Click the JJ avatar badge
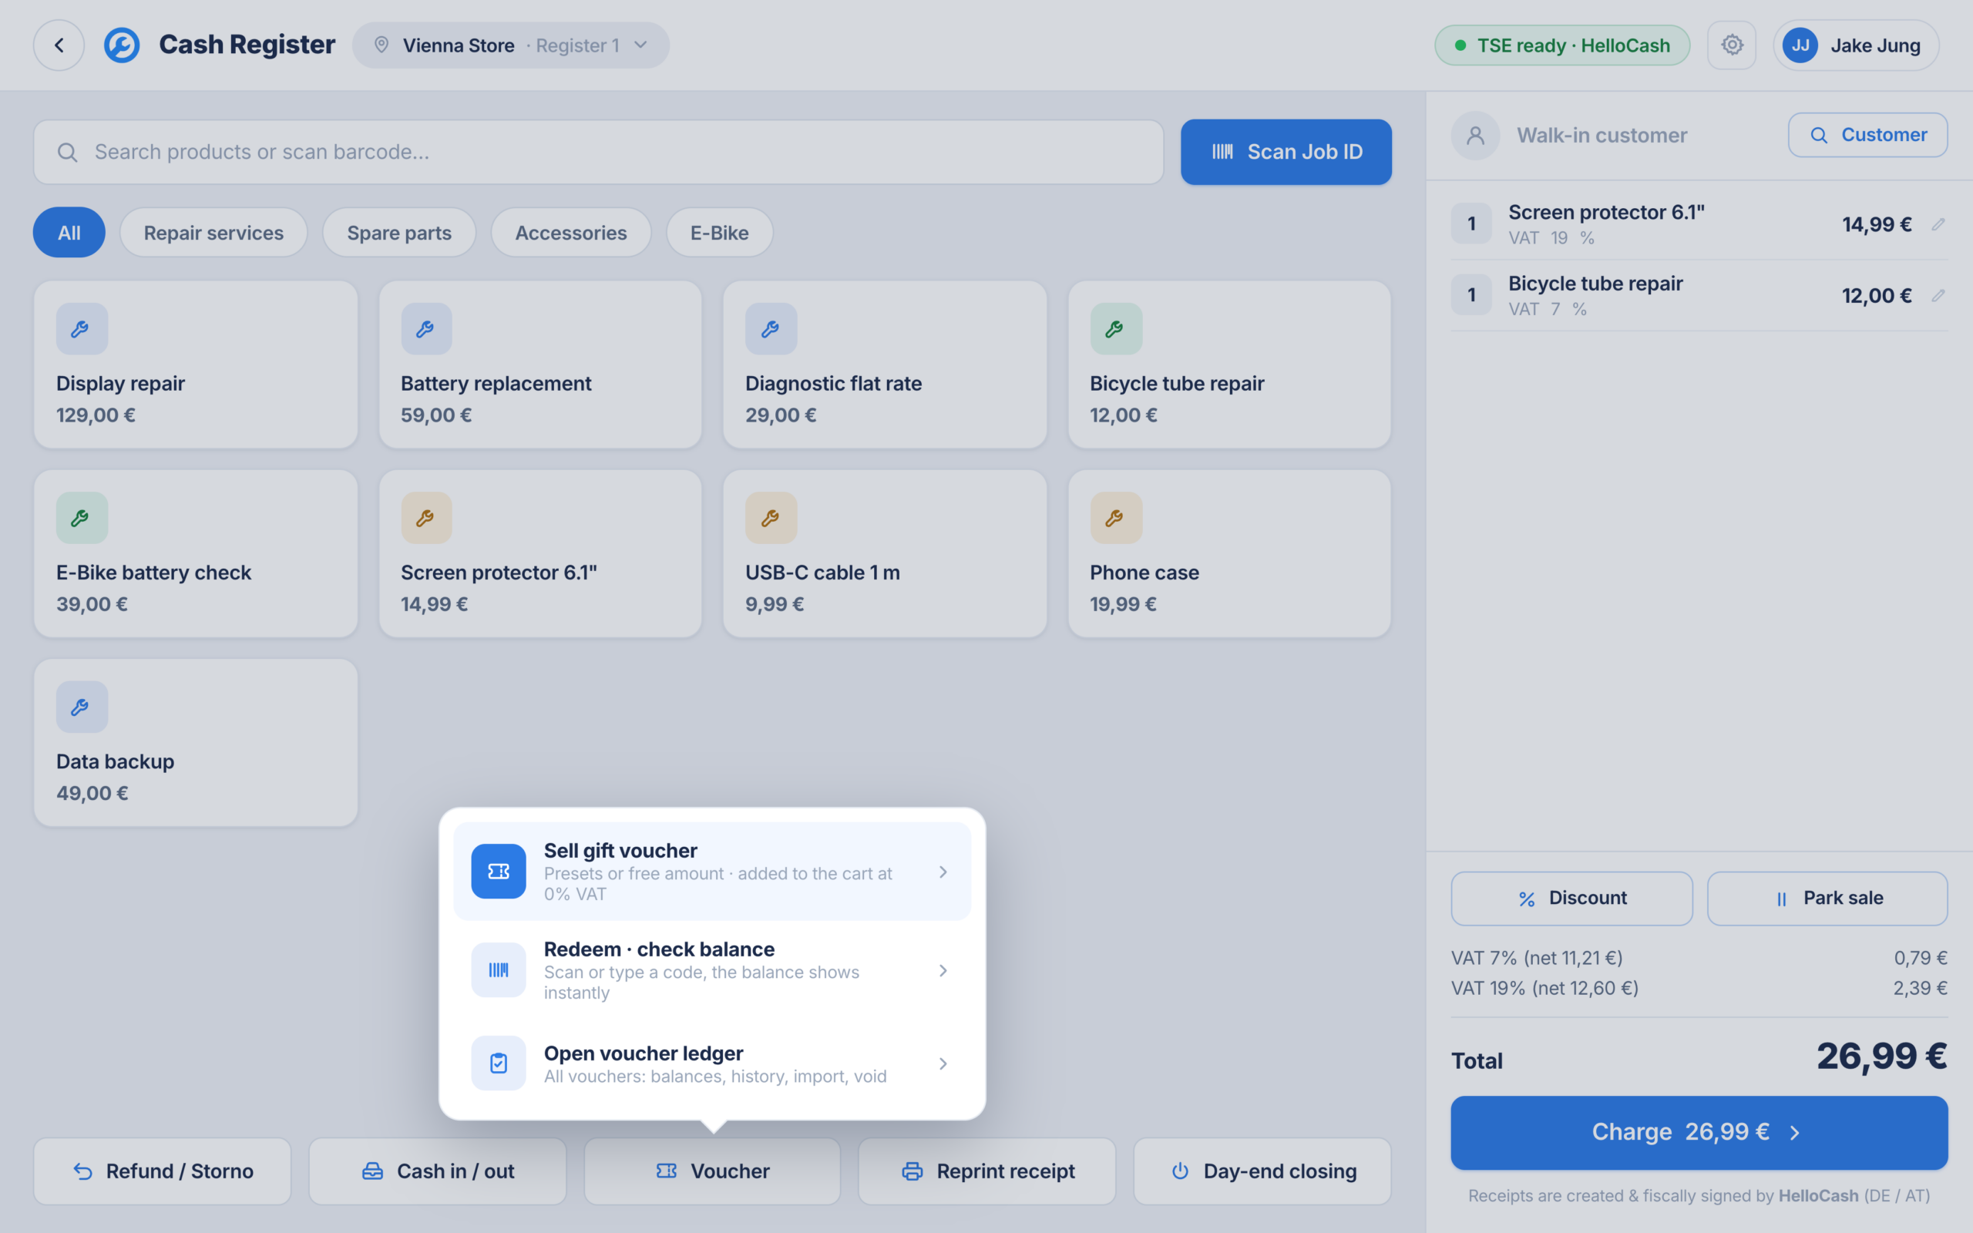Screen dimensions: 1973x1233 pyautogui.click(x=1800, y=45)
